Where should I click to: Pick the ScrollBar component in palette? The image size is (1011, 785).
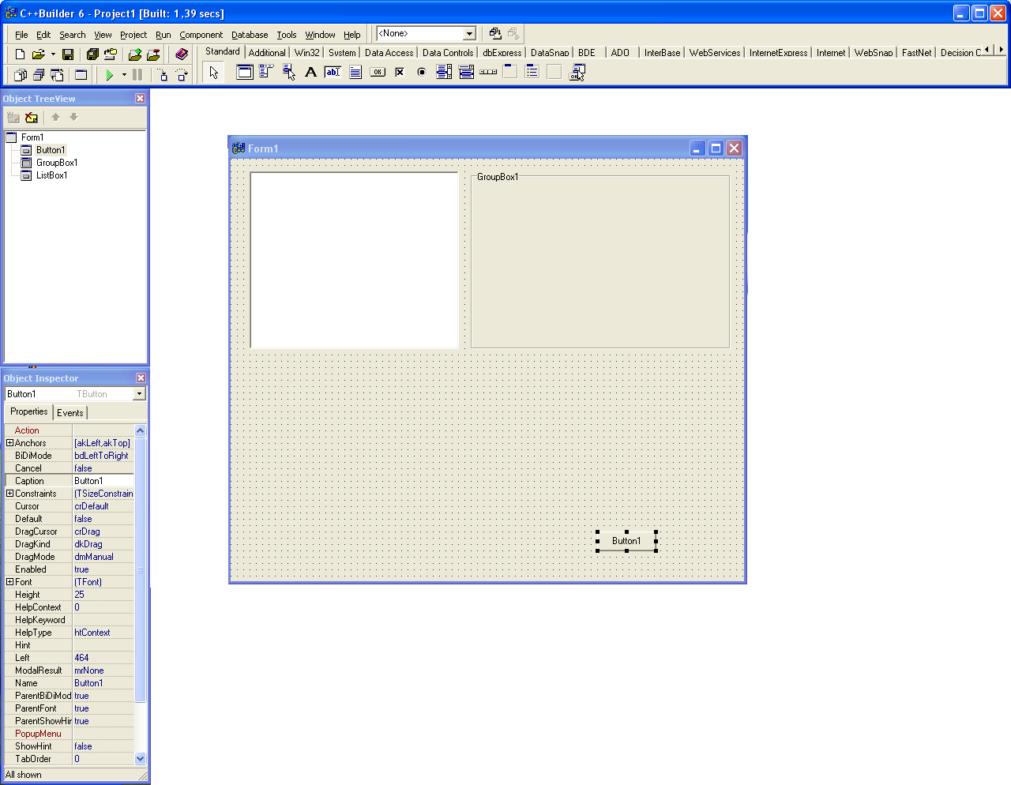488,72
